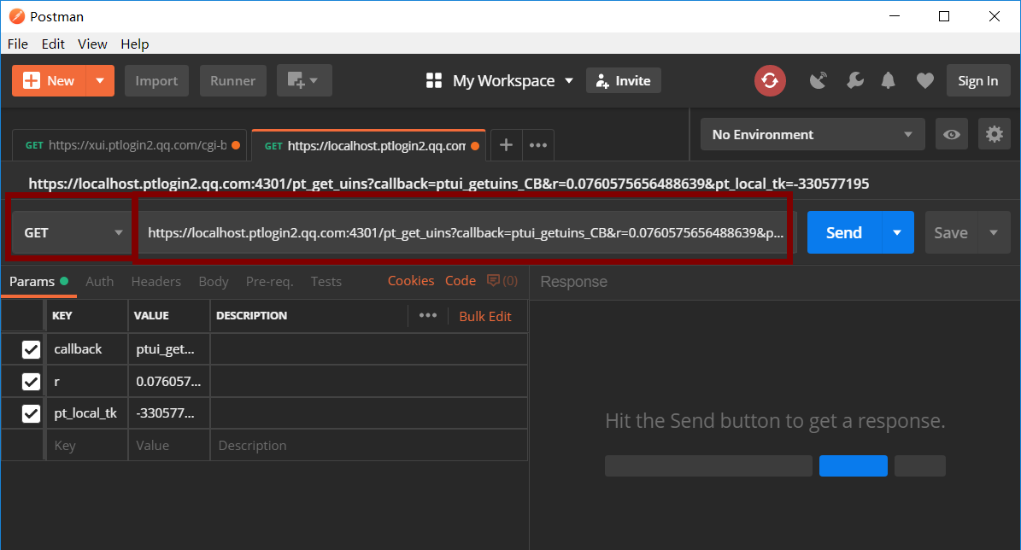Click the ptui_get... value cell
1021x550 pixels.
click(169, 349)
